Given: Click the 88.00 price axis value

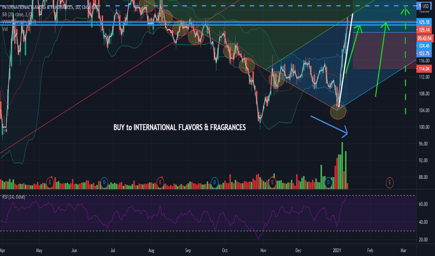Looking at the screenshot, I should click(423, 177).
